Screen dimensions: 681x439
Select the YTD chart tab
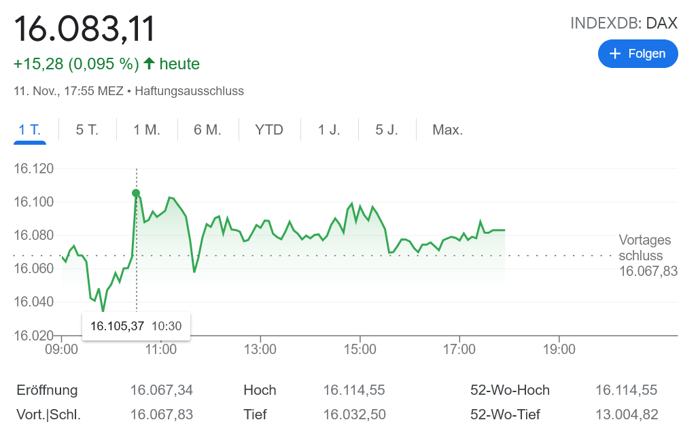click(269, 130)
